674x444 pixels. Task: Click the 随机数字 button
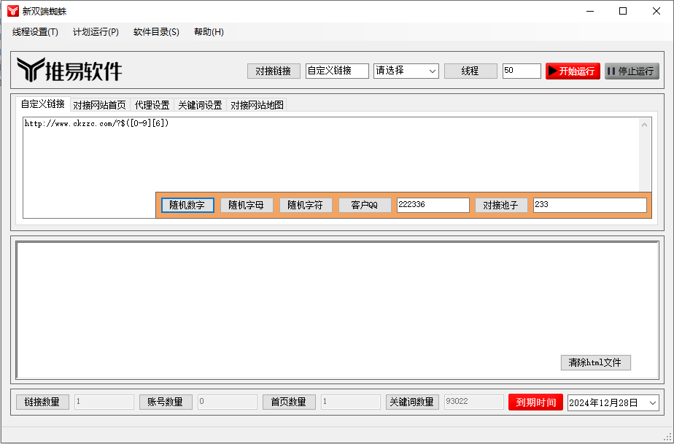(x=187, y=205)
